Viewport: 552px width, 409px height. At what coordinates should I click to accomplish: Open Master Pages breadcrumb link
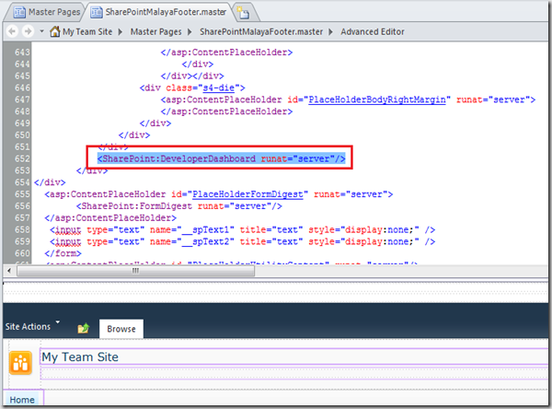coord(156,31)
